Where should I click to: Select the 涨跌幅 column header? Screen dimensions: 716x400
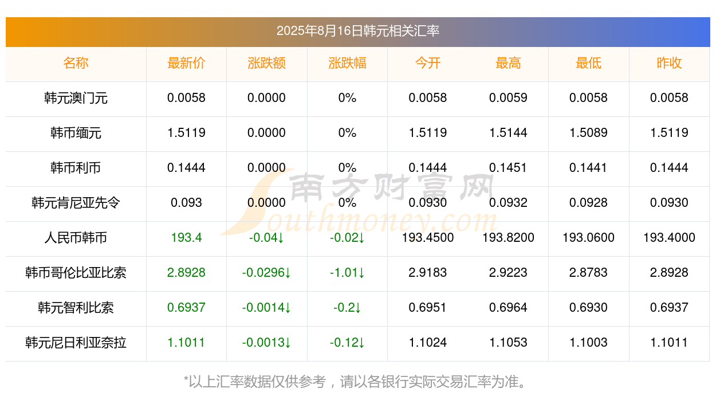click(x=347, y=63)
